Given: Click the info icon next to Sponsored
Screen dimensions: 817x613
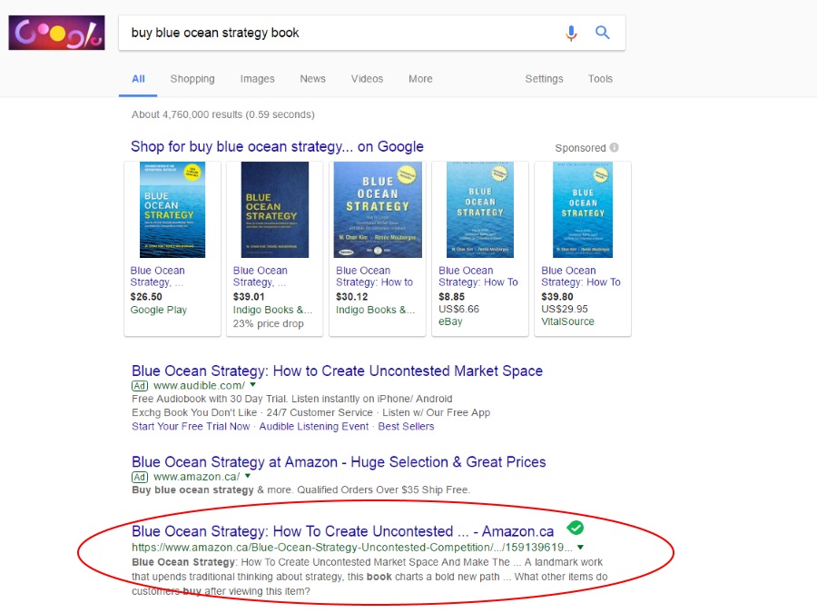Looking at the screenshot, I should click(615, 147).
